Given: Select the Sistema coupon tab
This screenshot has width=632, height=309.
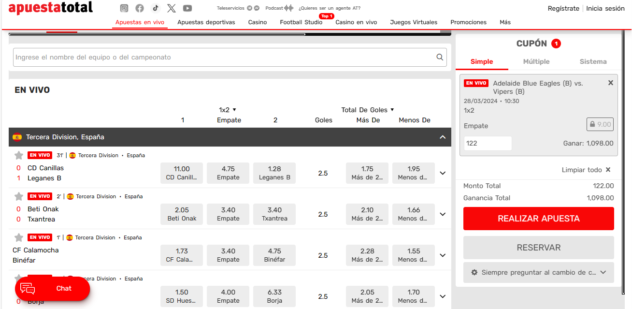Looking at the screenshot, I should pyautogui.click(x=593, y=61).
